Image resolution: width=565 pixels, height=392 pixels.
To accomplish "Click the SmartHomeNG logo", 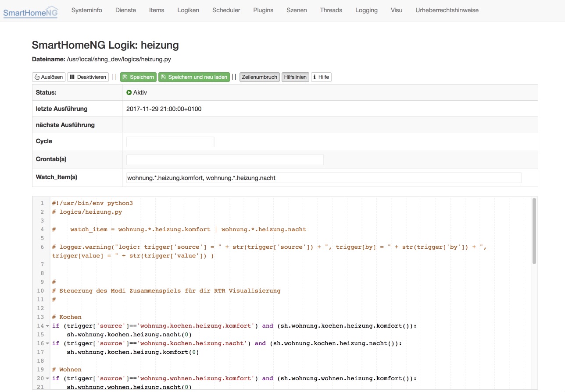I will [31, 11].
